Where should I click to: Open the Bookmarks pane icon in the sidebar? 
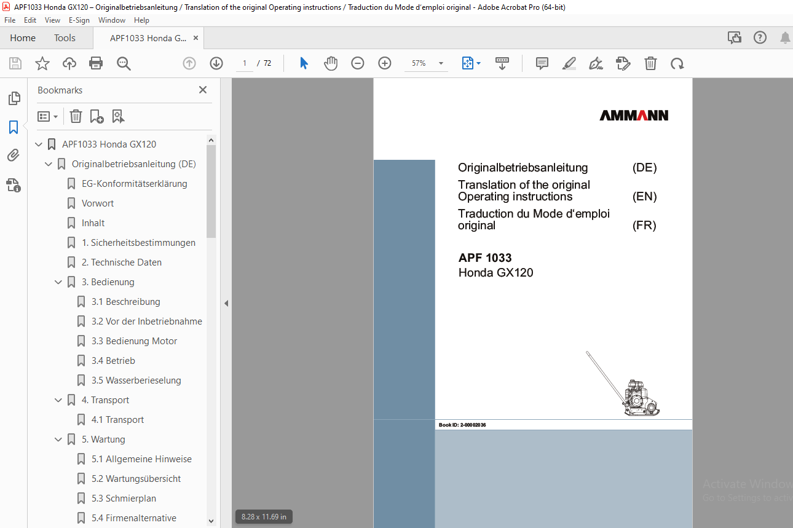click(x=14, y=127)
